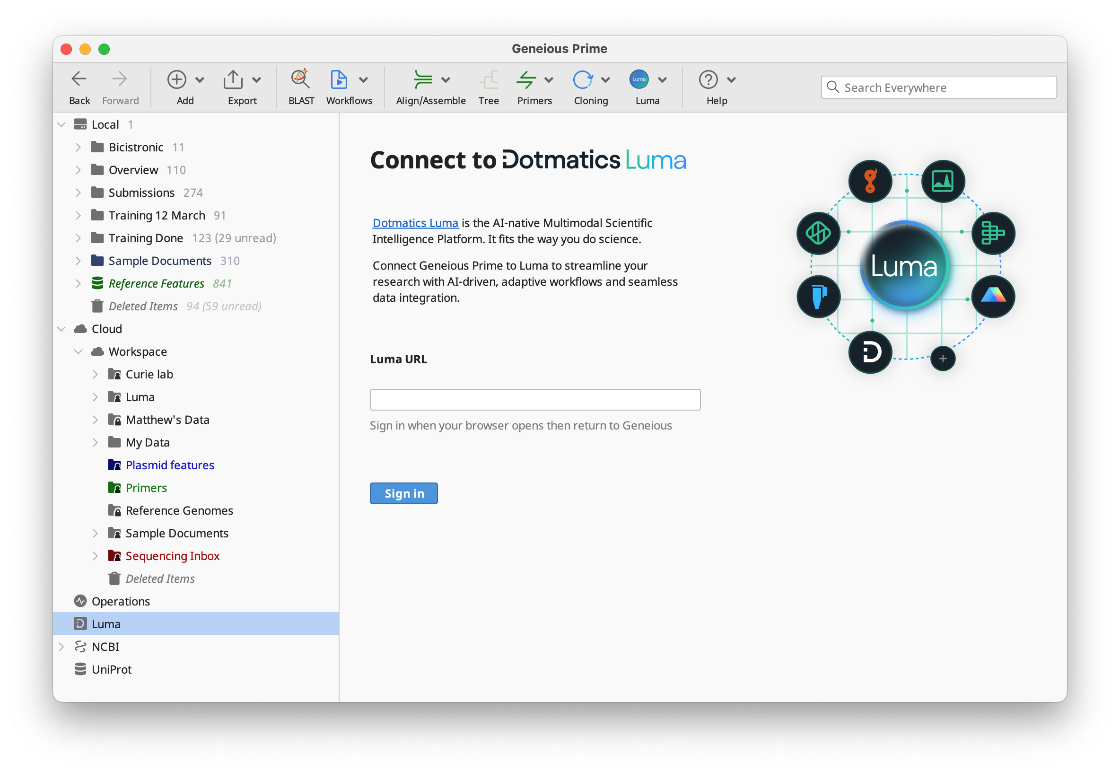The image size is (1120, 772).
Task: Select the UniProt database item
Action: click(111, 669)
